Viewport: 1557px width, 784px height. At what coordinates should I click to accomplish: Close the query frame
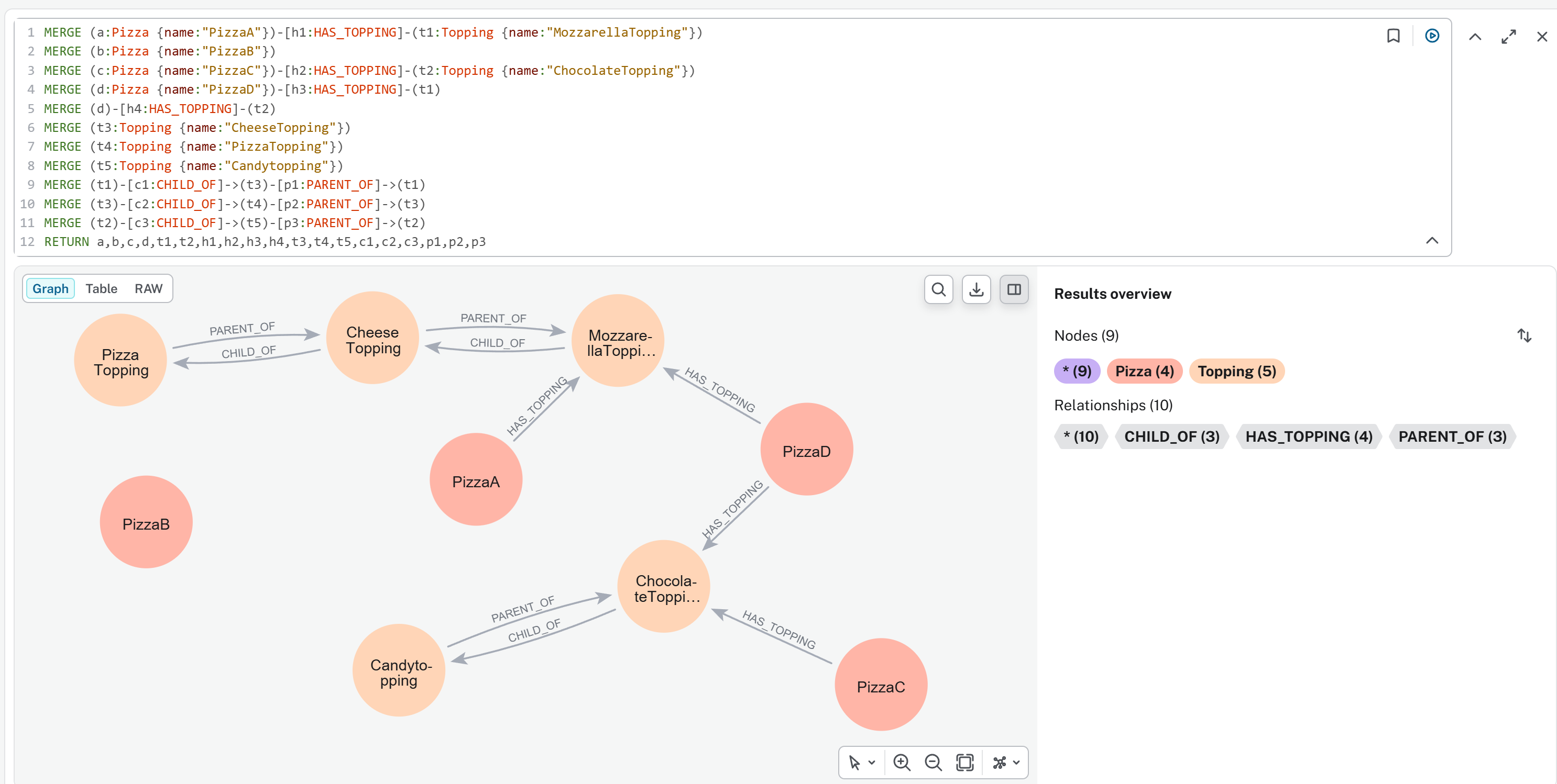[x=1542, y=37]
